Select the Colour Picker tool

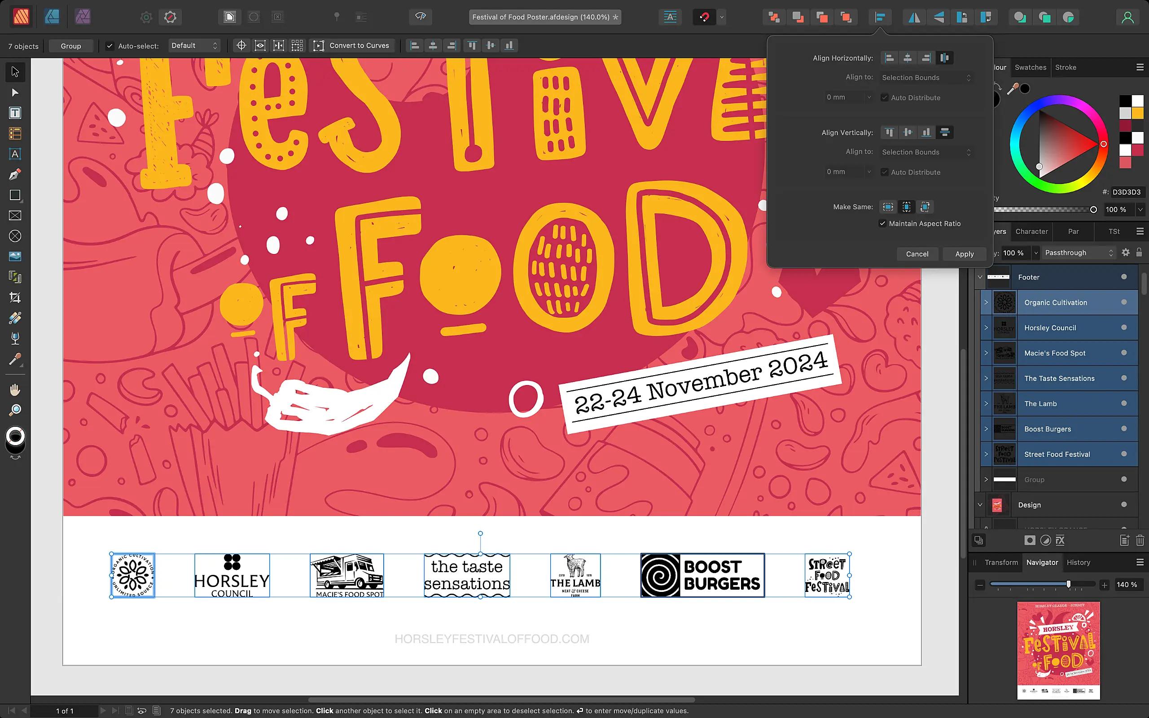point(15,359)
